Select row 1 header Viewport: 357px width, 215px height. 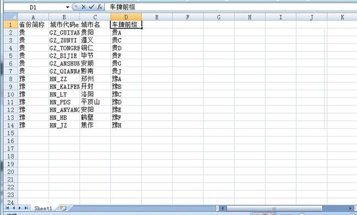pos(10,25)
